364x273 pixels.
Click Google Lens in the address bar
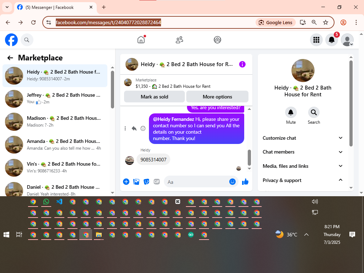tap(275, 22)
